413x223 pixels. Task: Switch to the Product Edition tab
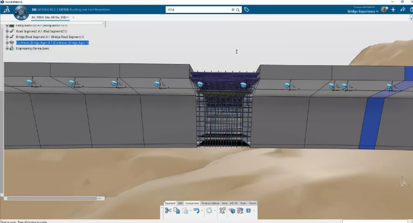pyautogui.click(x=210, y=203)
